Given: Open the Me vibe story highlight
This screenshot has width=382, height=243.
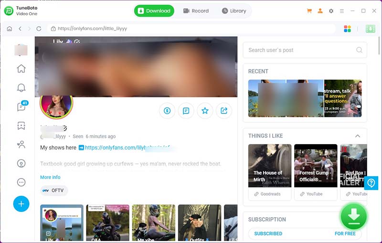Looking at the screenshot, I should tap(153, 222).
